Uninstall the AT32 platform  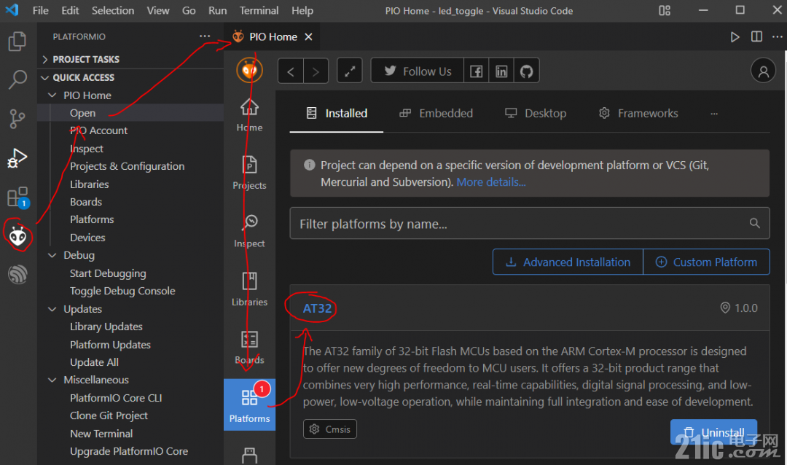tap(713, 432)
